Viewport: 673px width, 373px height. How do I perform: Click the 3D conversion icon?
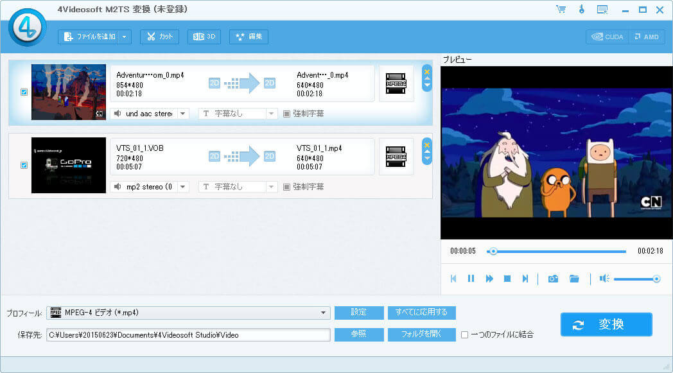pyautogui.click(x=204, y=37)
